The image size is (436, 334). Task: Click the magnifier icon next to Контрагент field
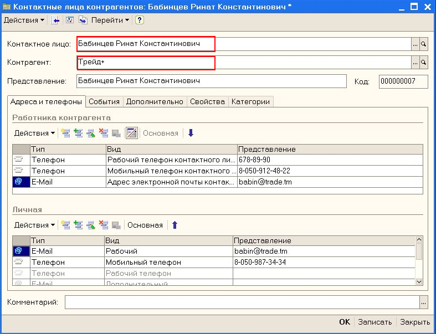(x=424, y=62)
